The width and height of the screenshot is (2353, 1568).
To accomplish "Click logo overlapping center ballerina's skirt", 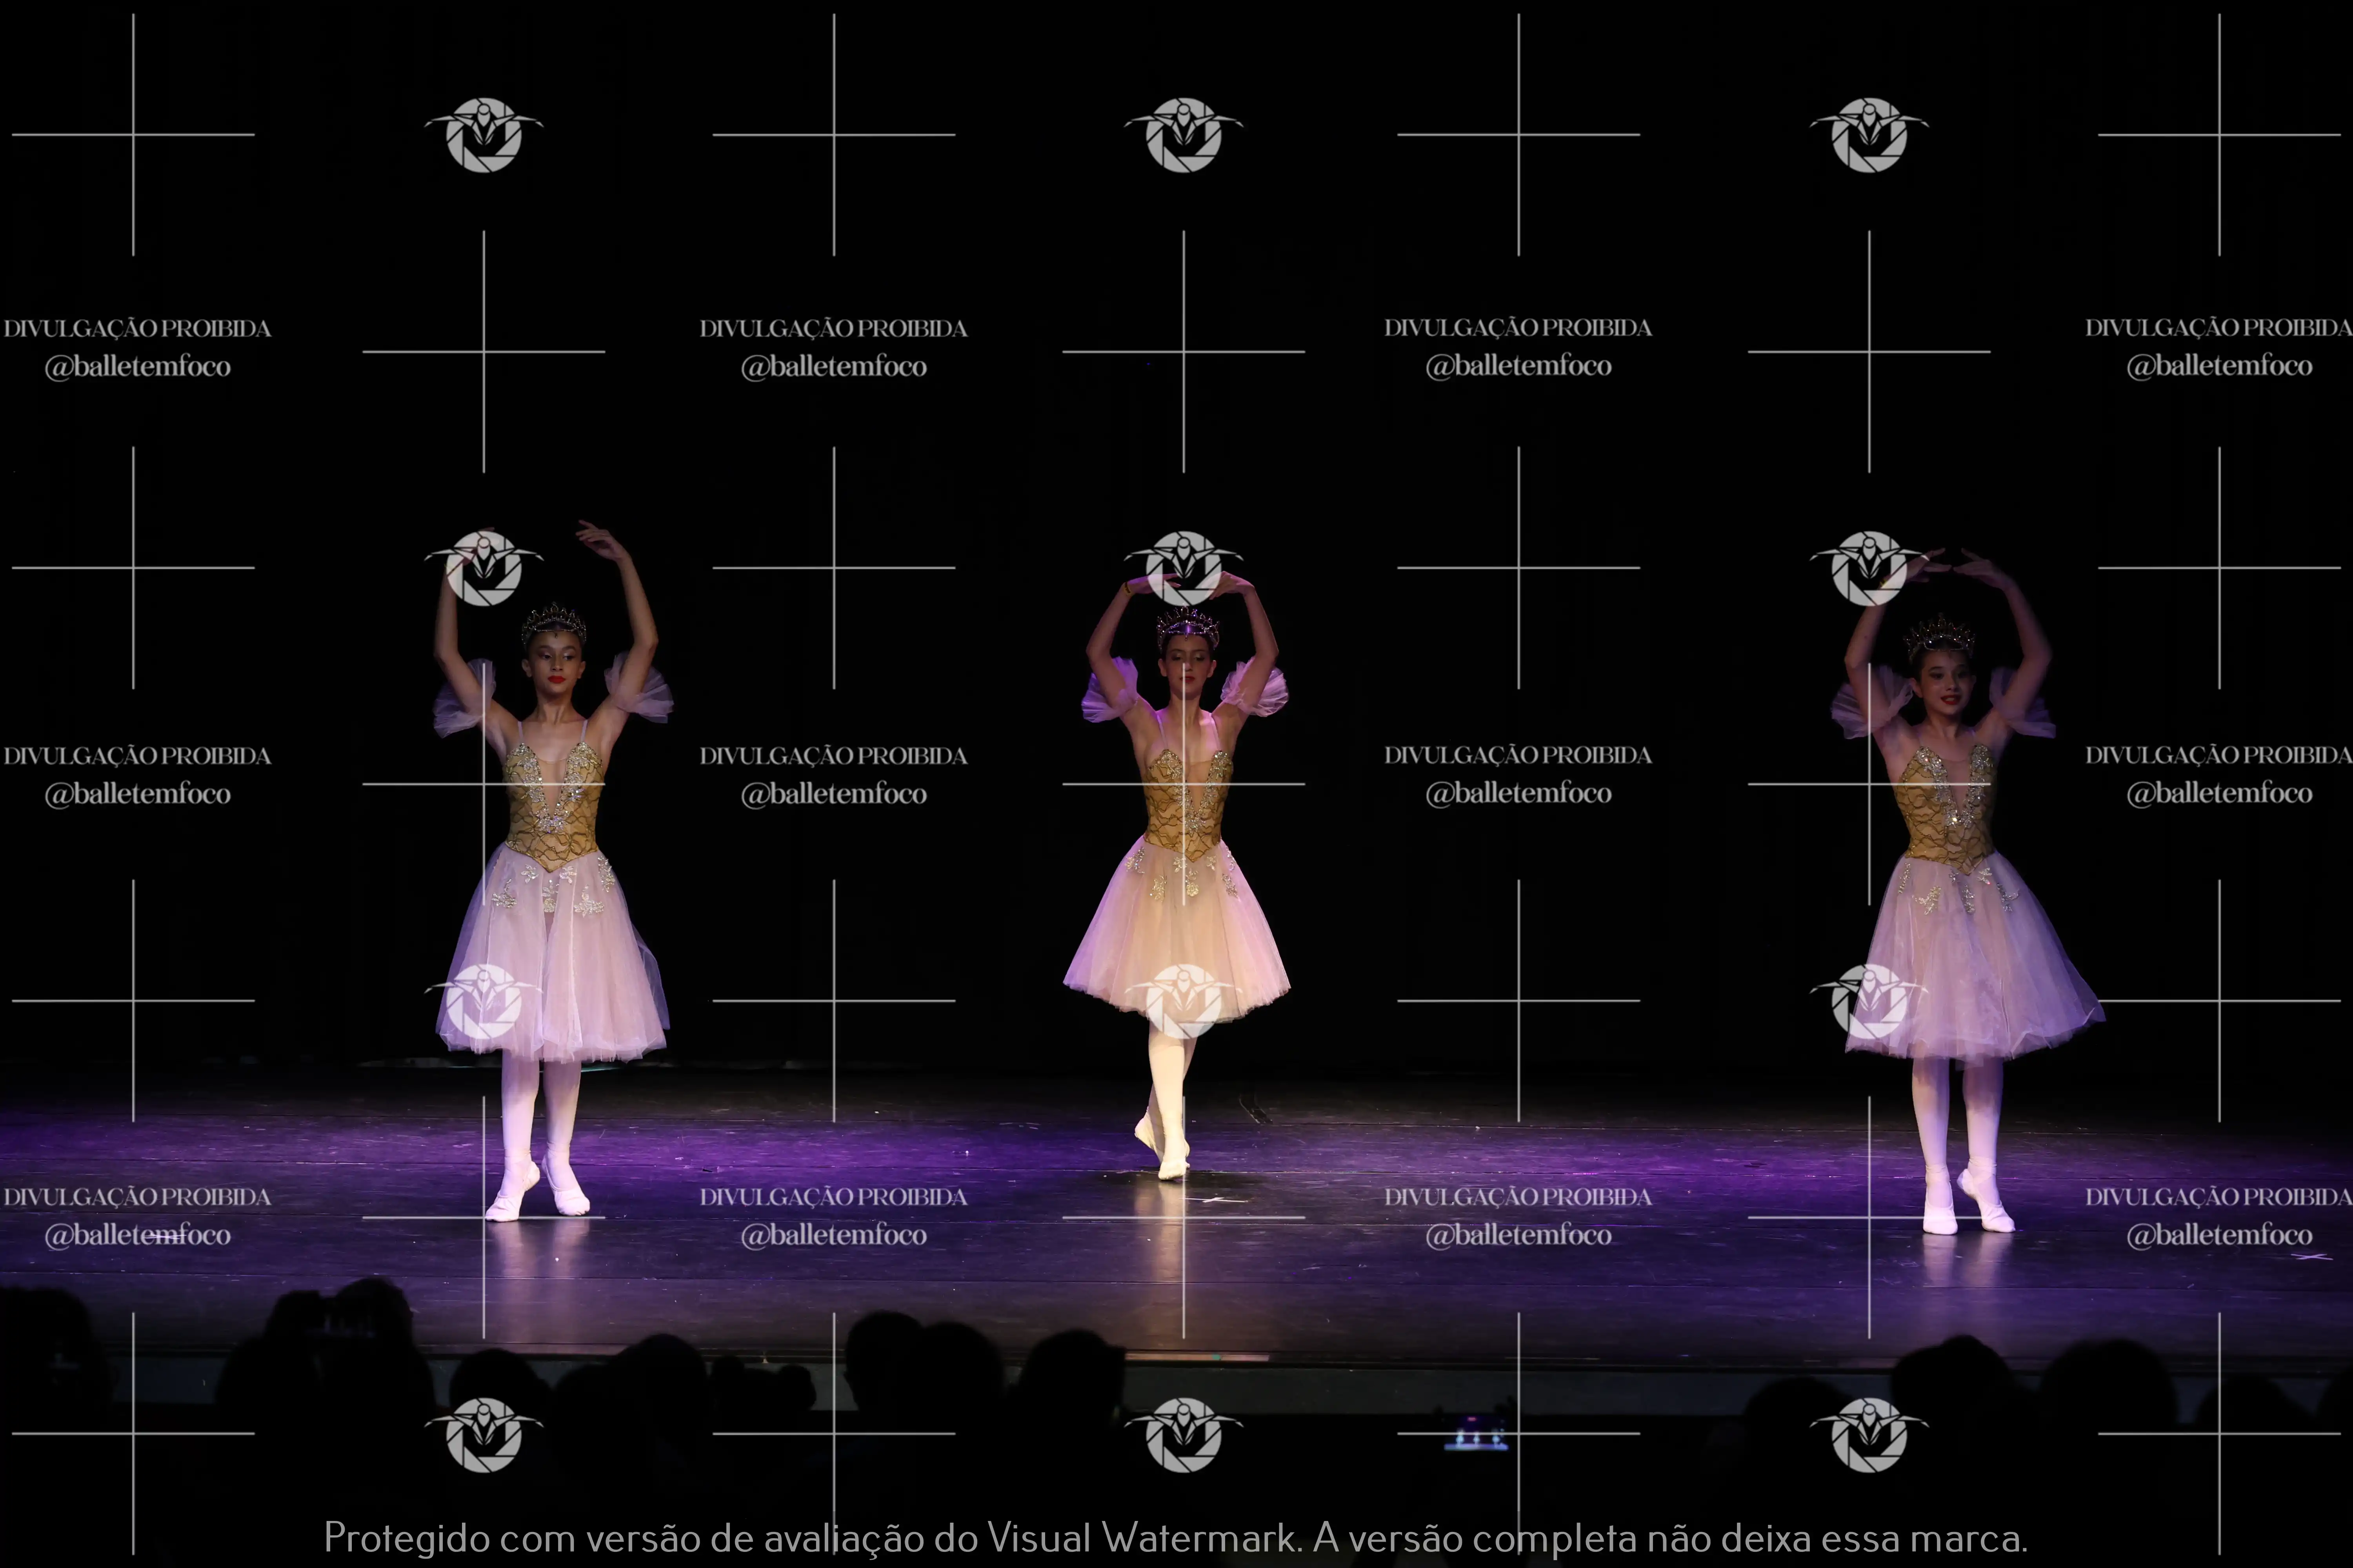I will coord(1184,1000).
